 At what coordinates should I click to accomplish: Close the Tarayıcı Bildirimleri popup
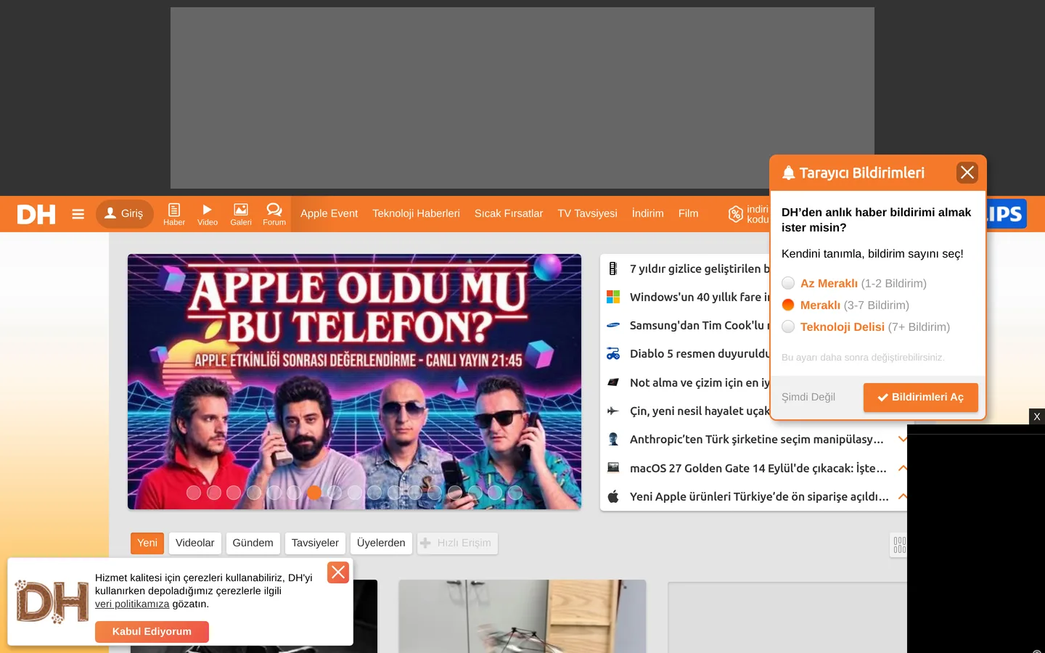pyautogui.click(x=967, y=173)
